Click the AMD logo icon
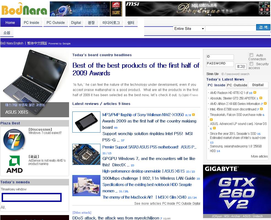This screenshot has width=271, height=220. [x=15, y=164]
